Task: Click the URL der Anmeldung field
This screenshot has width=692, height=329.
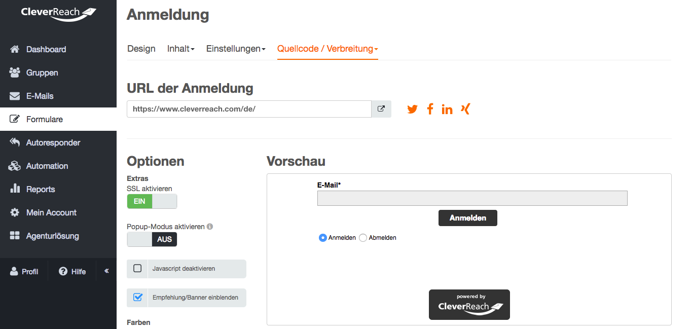Action: 249,109
